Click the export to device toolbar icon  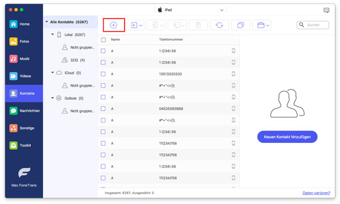[155, 25]
